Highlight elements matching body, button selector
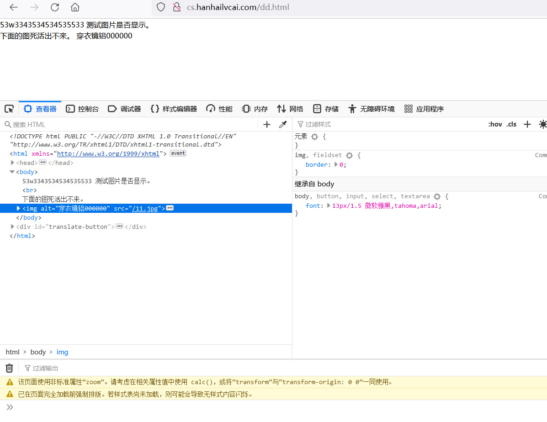 click(x=437, y=196)
